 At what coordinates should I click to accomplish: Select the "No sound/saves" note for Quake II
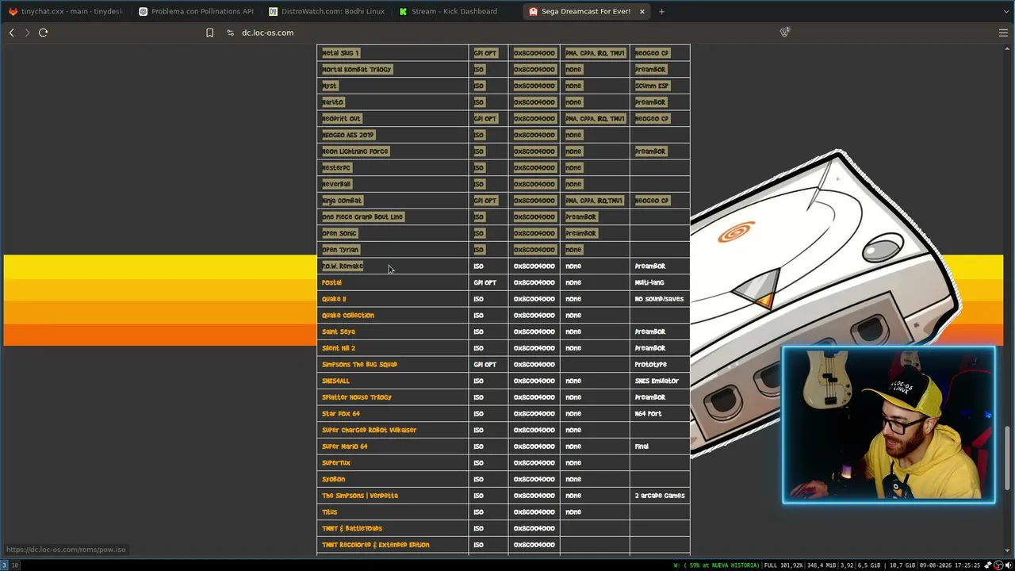pyautogui.click(x=659, y=299)
